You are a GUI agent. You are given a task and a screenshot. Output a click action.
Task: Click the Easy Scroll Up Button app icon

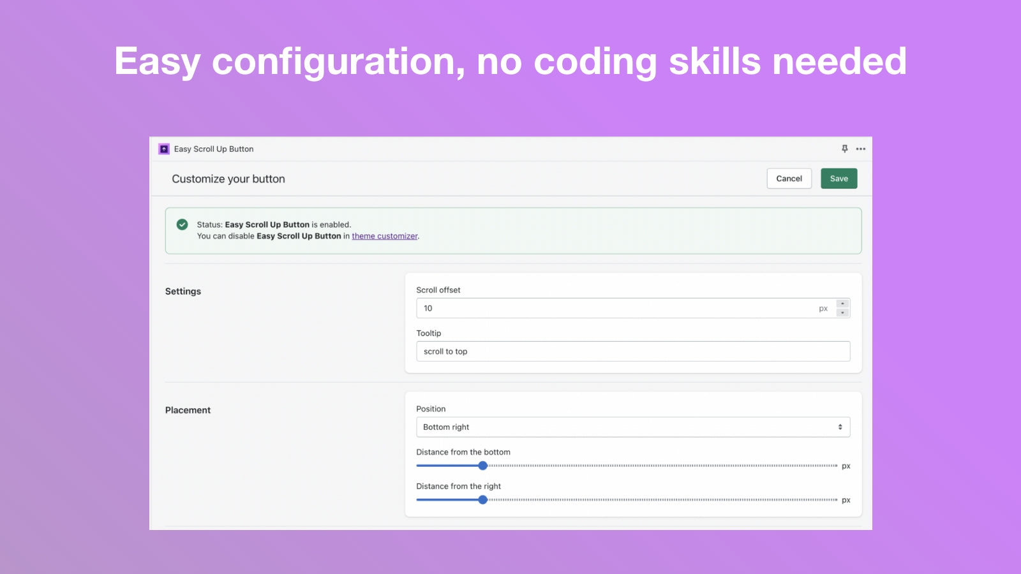pos(164,149)
